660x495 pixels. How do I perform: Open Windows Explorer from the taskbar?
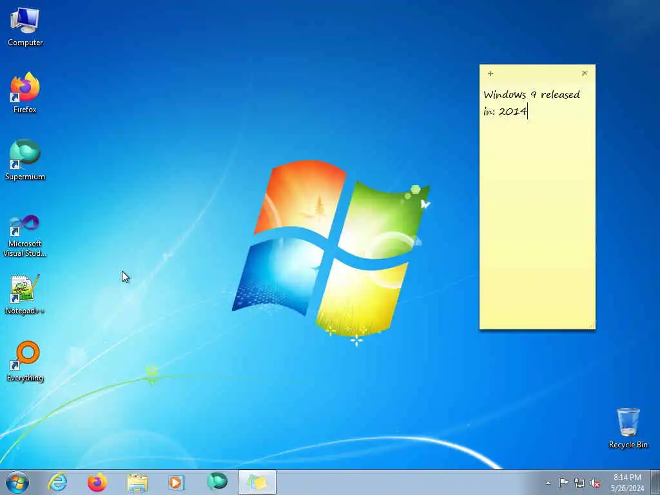pyautogui.click(x=137, y=483)
